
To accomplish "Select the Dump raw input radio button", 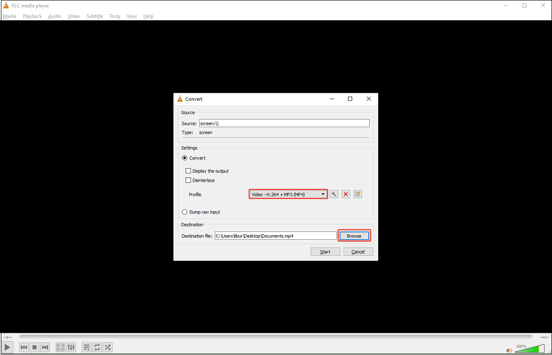I will click(185, 212).
